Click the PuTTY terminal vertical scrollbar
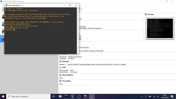 tap(78, 31)
